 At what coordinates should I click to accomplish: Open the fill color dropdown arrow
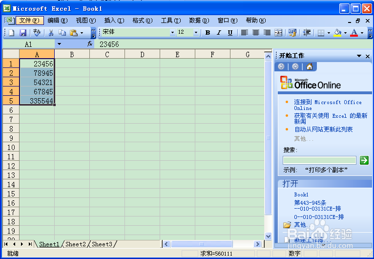(345, 33)
